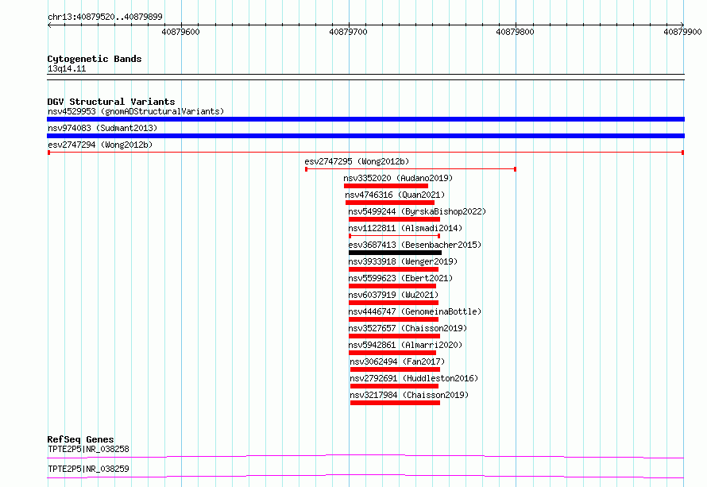
Task: Click the DGV Structural Variants track title
Action: (x=111, y=102)
